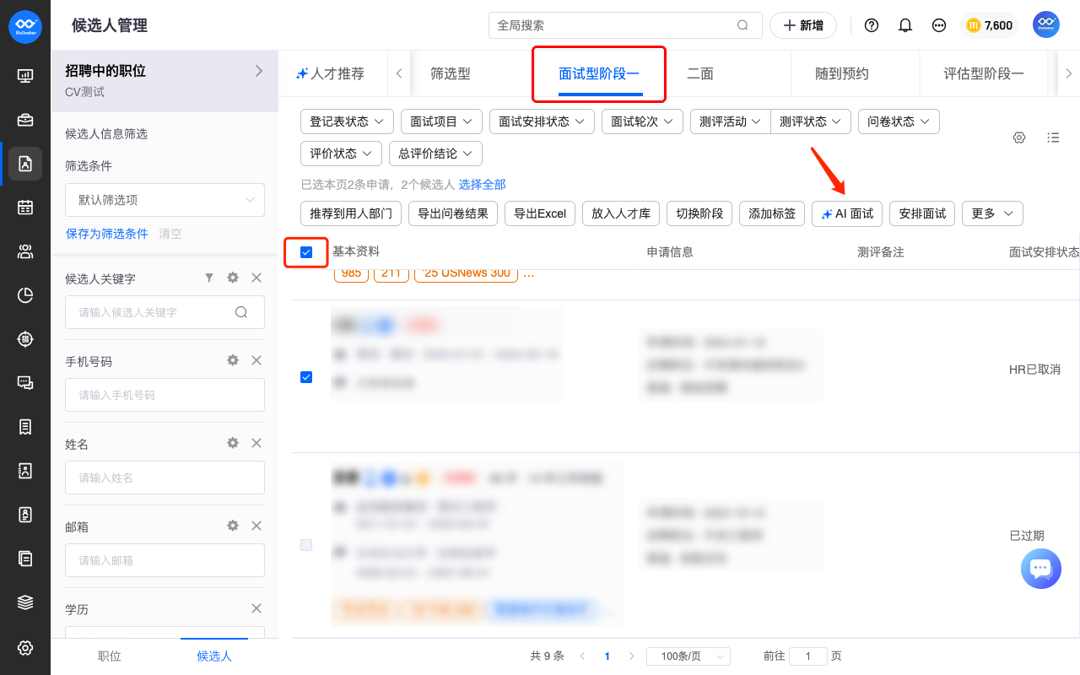Open the help question mark icon
This screenshot has height=675, width=1080.
click(x=872, y=25)
